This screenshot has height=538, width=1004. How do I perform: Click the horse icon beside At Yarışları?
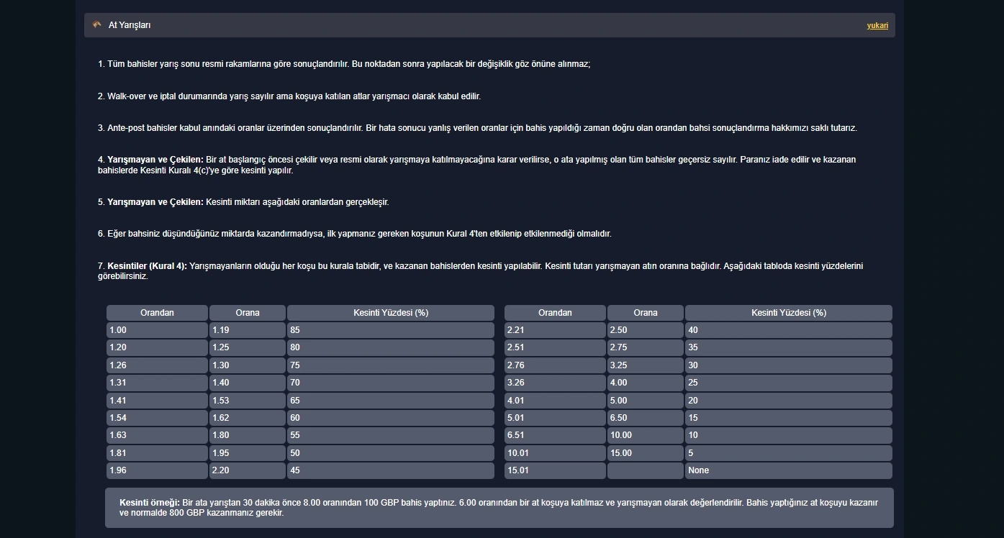coord(97,25)
